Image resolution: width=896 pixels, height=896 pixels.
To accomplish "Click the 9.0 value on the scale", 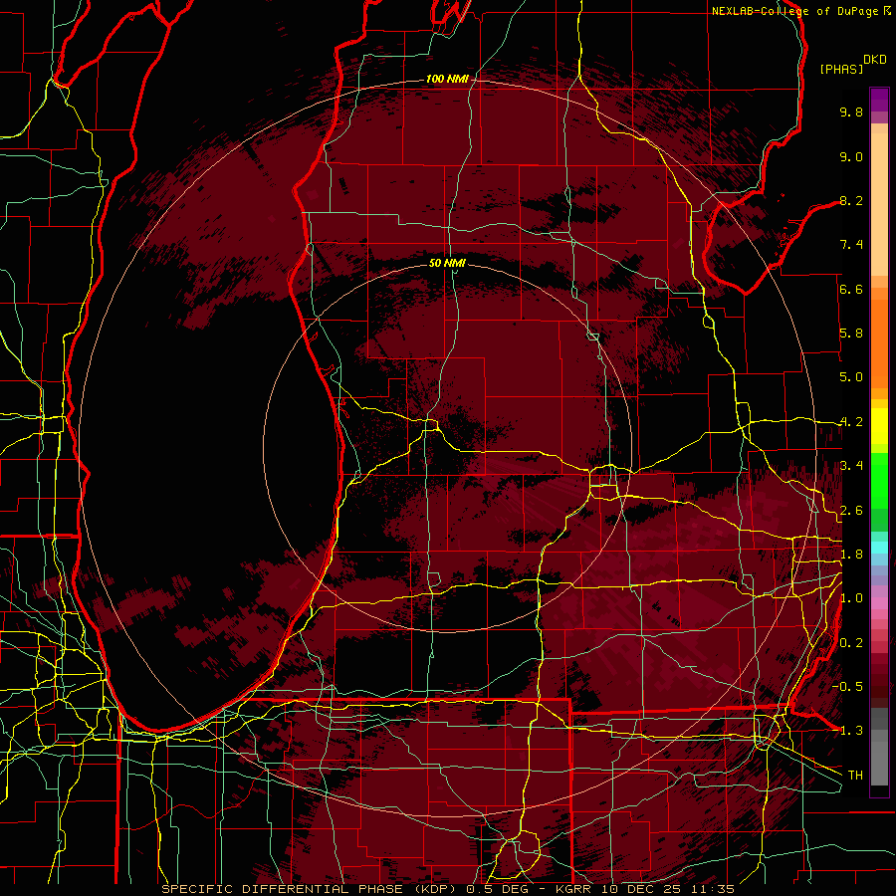I will coord(851,156).
